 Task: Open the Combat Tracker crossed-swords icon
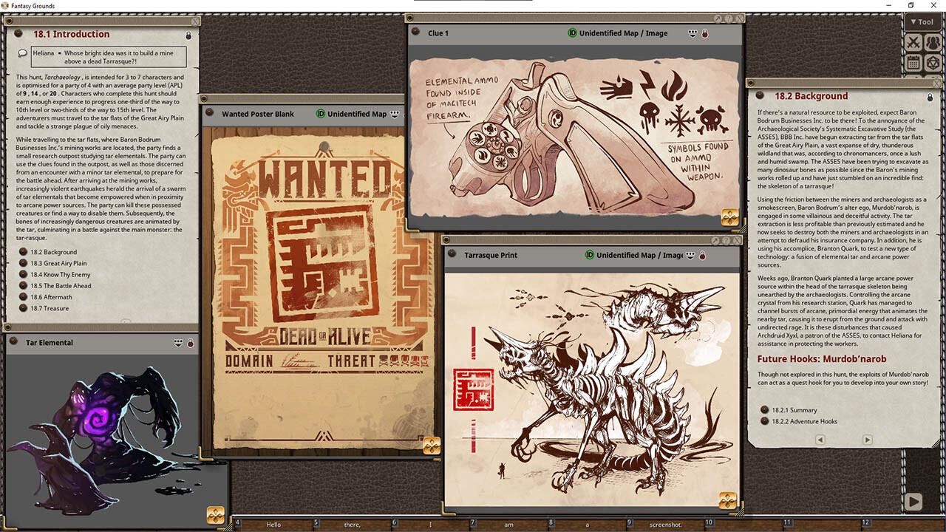tap(913, 42)
